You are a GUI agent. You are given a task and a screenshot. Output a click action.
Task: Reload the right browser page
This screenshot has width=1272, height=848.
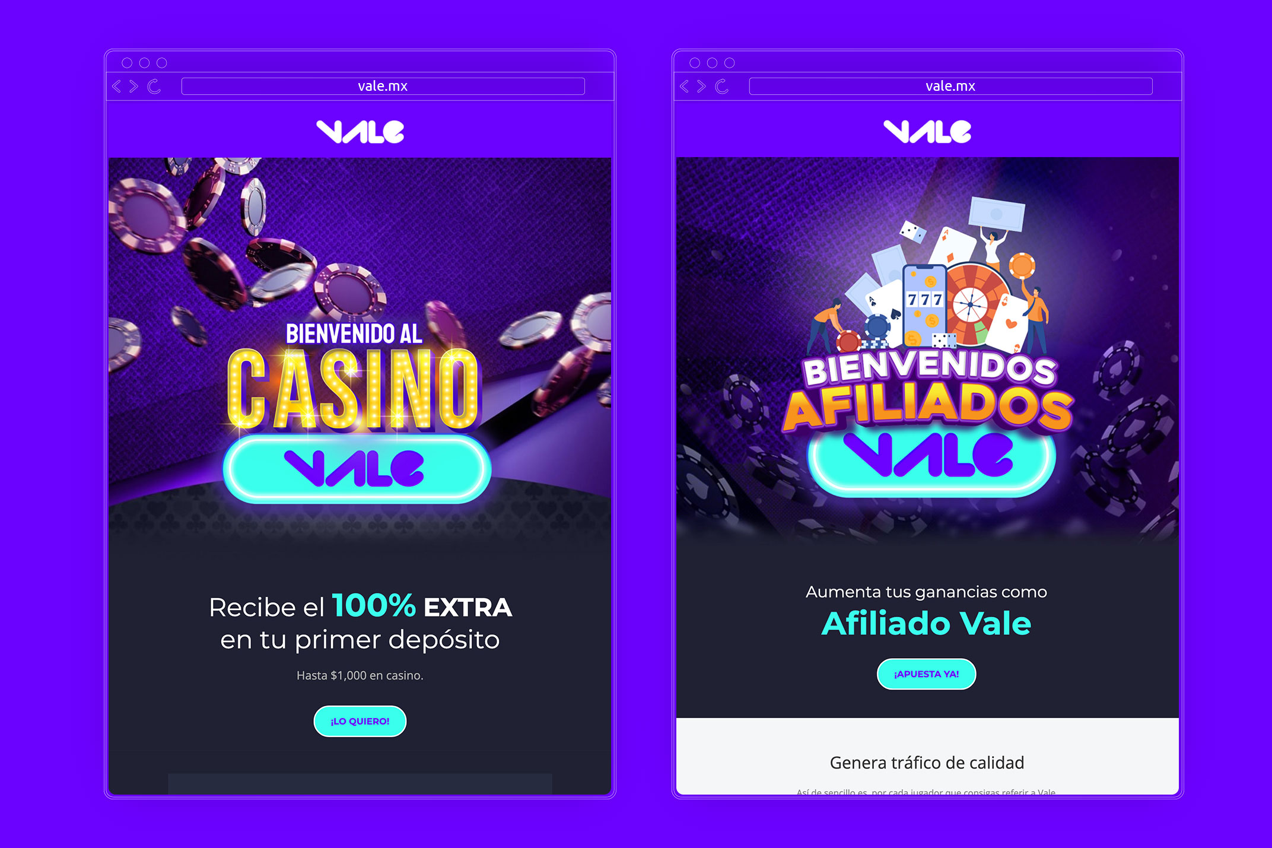722,87
